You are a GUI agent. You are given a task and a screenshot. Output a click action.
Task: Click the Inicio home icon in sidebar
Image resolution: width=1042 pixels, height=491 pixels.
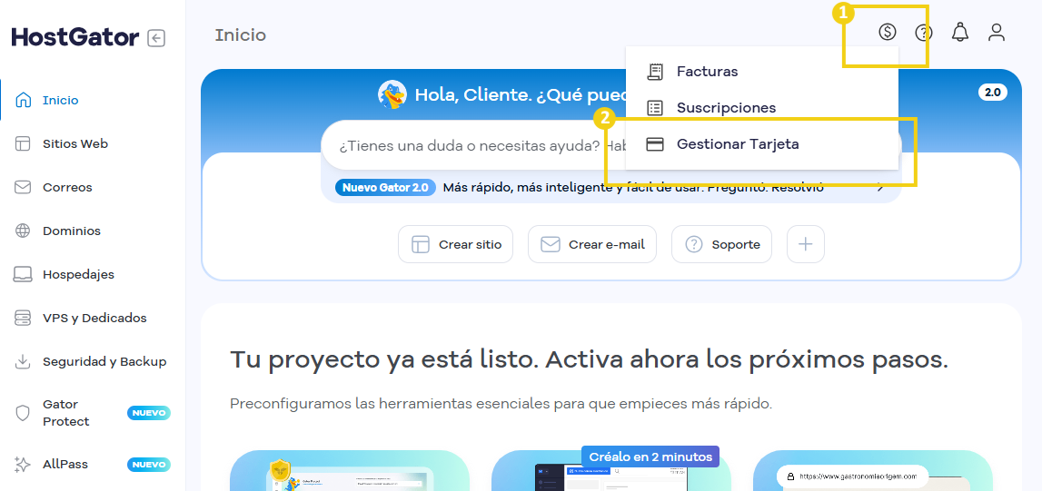24,100
